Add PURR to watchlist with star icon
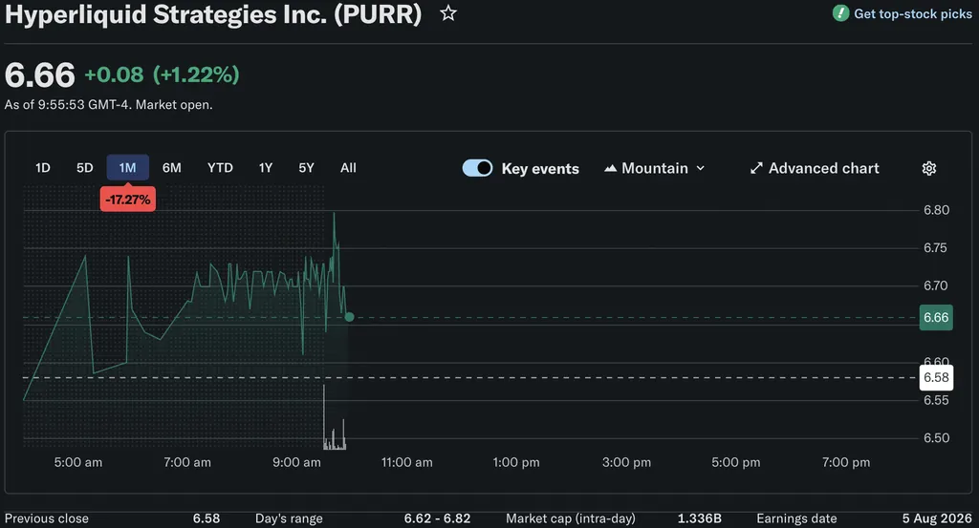This screenshot has width=979, height=528. click(447, 13)
